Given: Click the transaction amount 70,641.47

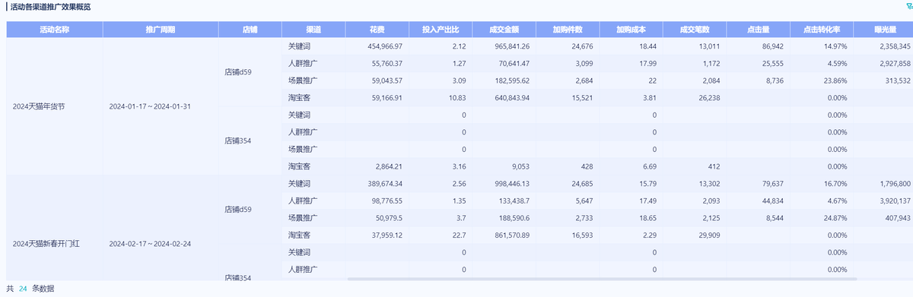Looking at the screenshot, I should click(514, 63).
